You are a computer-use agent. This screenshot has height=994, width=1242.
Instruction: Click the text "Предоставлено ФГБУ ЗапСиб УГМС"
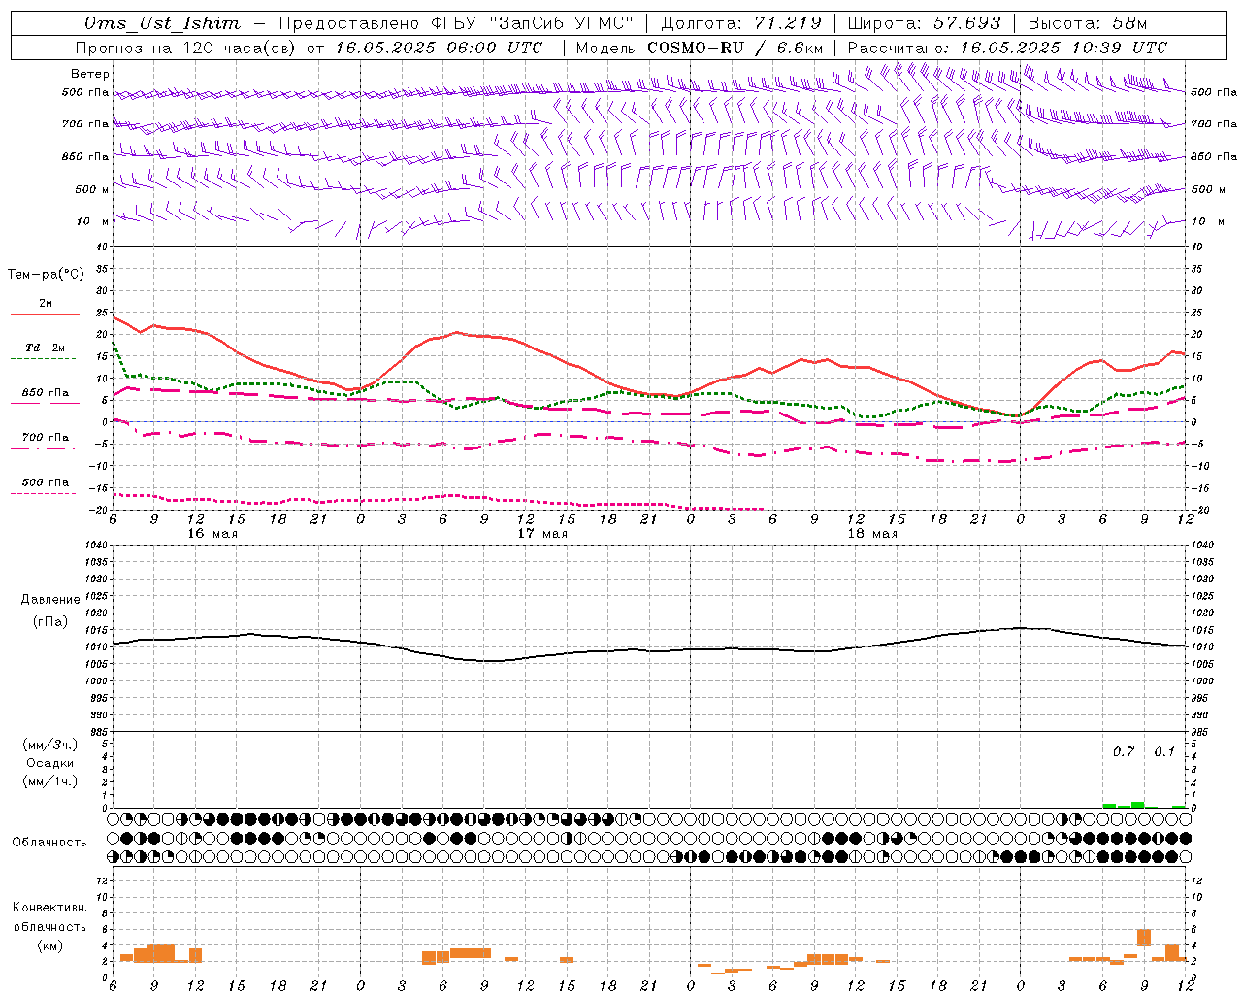pyautogui.click(x=455, y=23)
